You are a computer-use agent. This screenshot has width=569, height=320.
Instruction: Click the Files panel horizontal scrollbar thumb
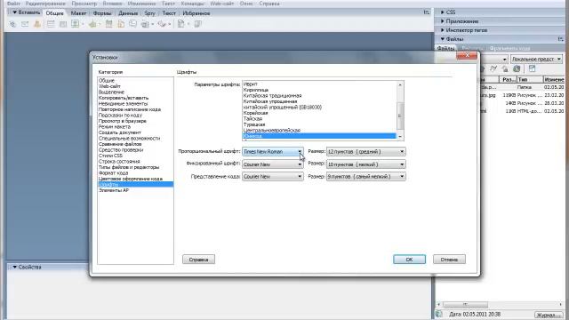click(x=466, y=304)
